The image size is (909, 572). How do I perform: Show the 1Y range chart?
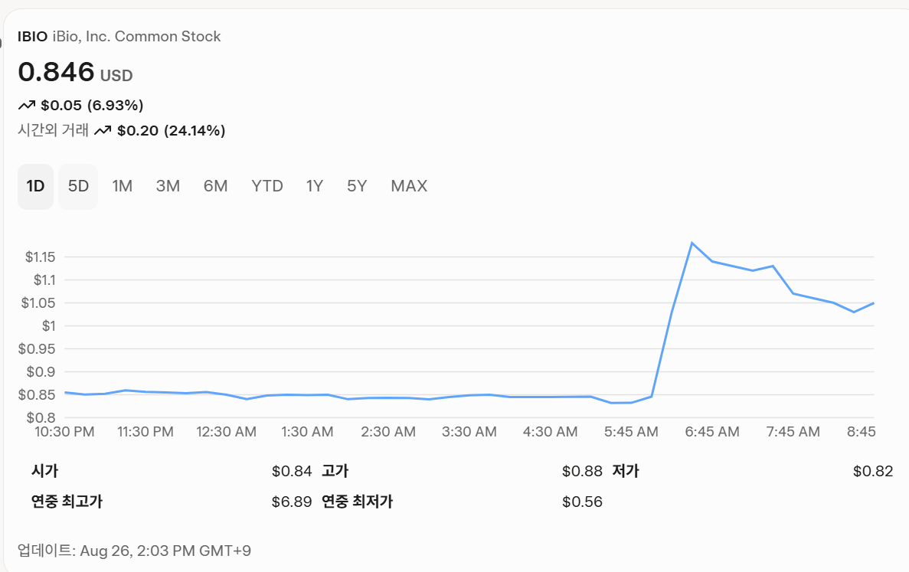pyautogui.click(x=315, y=186)
